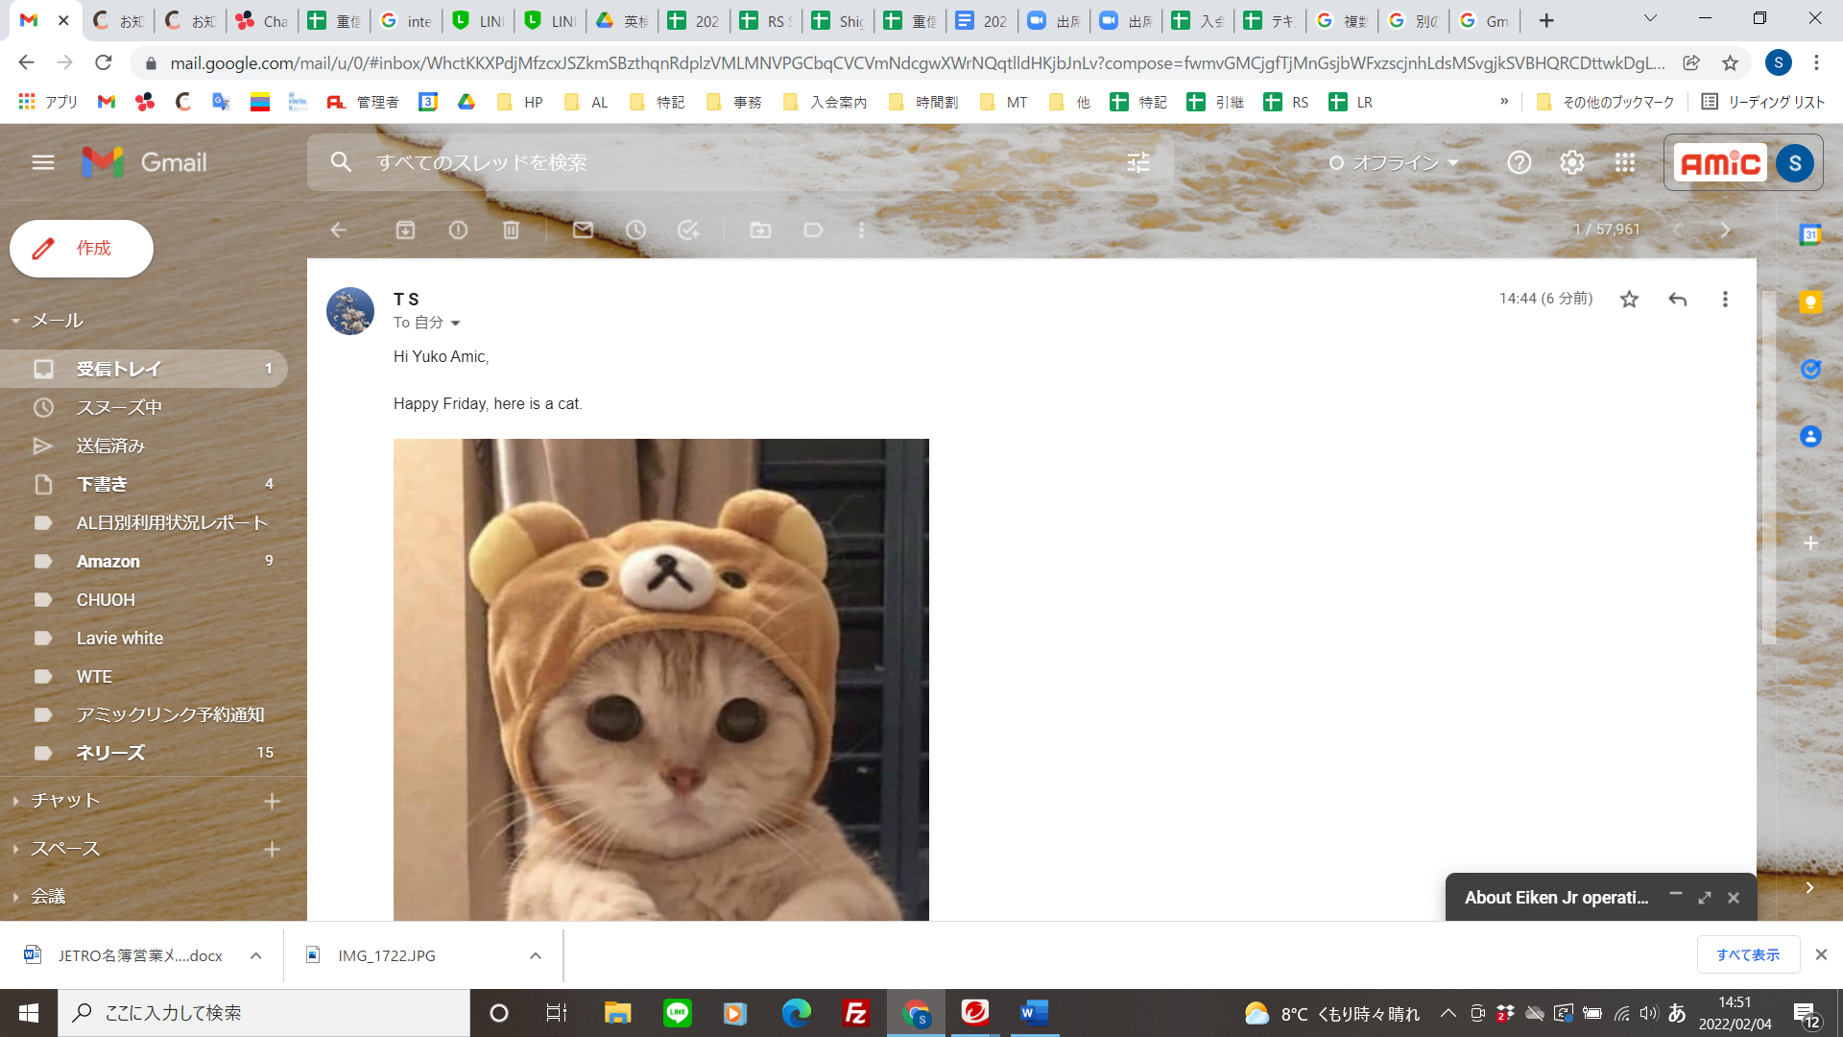Snooze this email with clock icon
Viewport: 1843px width, 1037px height.
[x=635, y=229]
